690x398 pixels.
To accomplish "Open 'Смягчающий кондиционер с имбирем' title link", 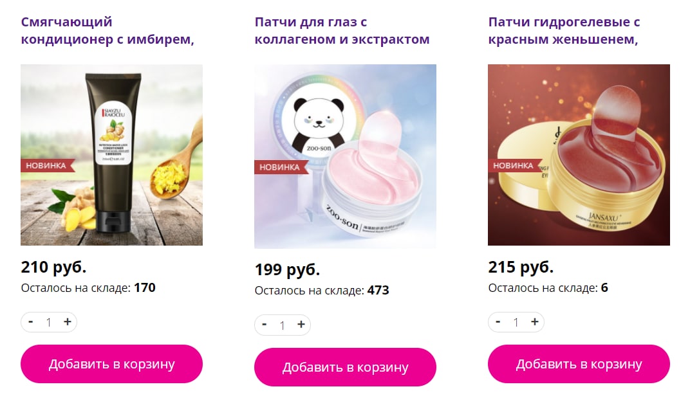I will pos(108,30).
